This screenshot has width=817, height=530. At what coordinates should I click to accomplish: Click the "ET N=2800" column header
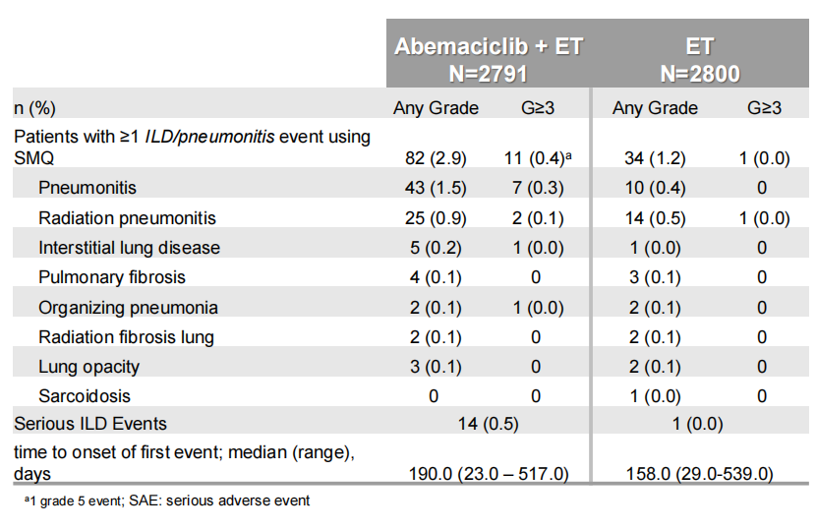tap(700, 59)
